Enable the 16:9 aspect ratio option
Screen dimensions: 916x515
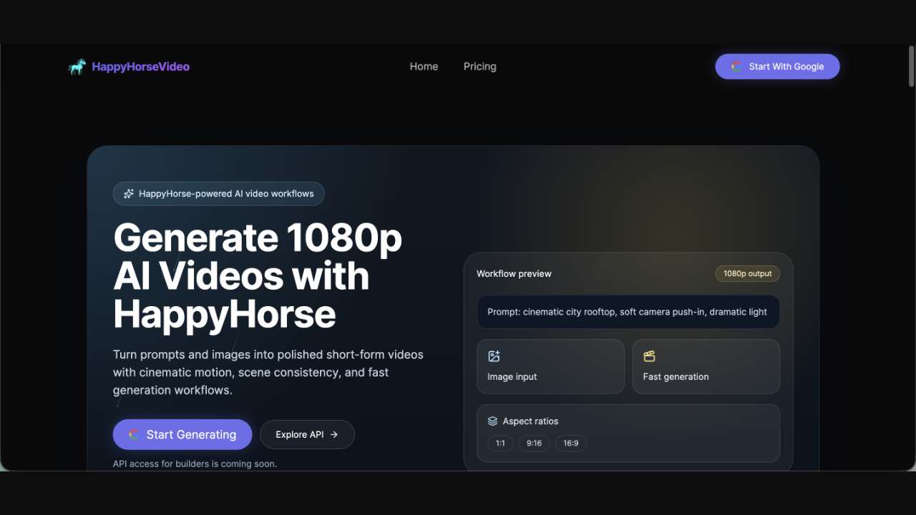[x=570, y=443]
